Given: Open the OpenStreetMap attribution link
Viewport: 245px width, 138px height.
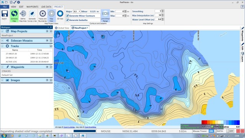Looking at the screenshot, I should pyautogui.click(x=90, y=127).
